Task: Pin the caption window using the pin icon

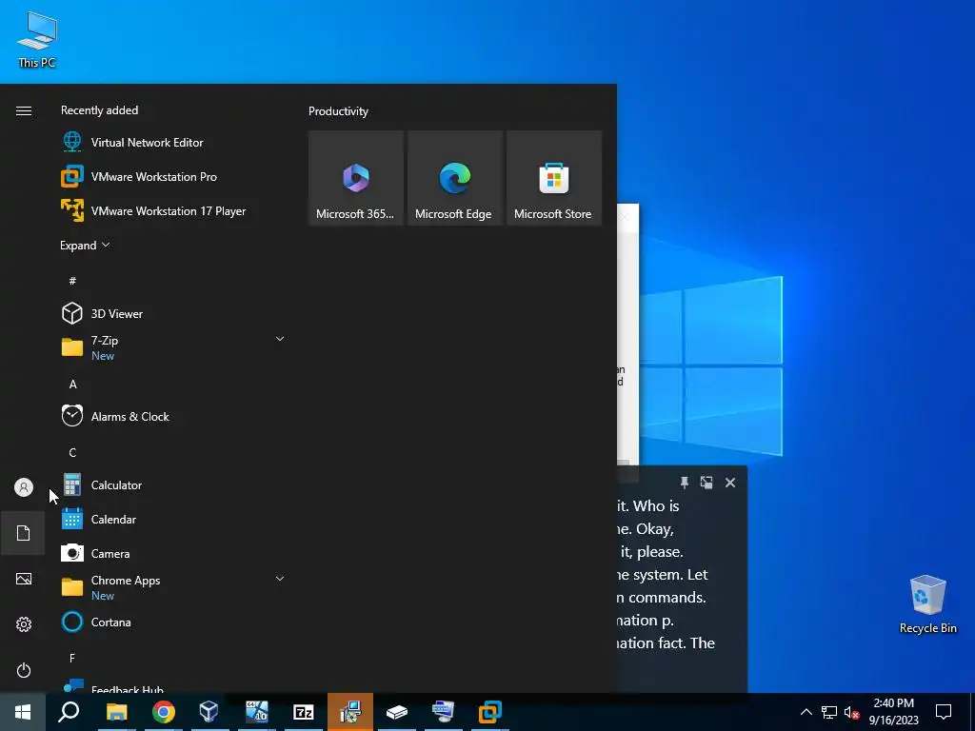Action: [684, 483]
